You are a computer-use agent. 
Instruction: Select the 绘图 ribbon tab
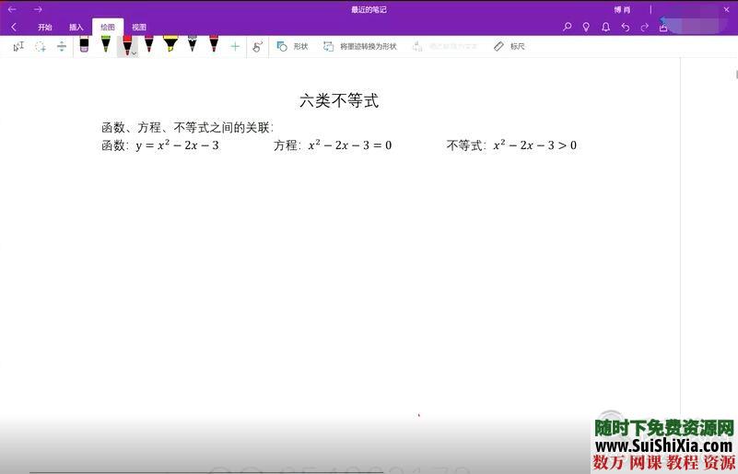(108, 28)
